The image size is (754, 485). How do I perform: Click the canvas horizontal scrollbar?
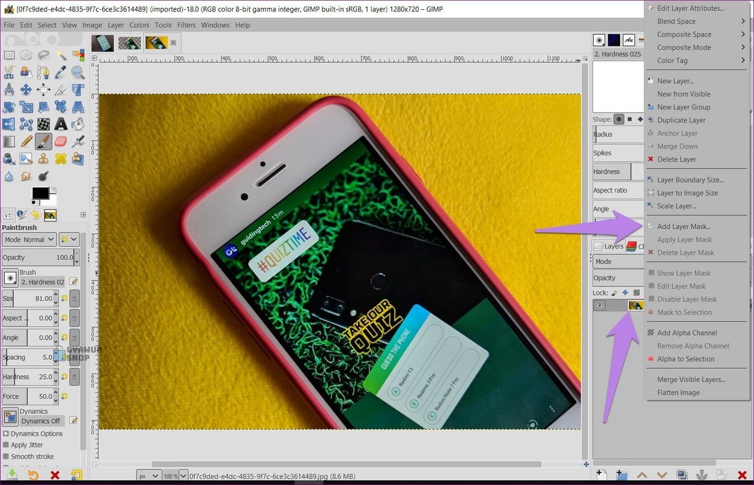coord(347,464)
